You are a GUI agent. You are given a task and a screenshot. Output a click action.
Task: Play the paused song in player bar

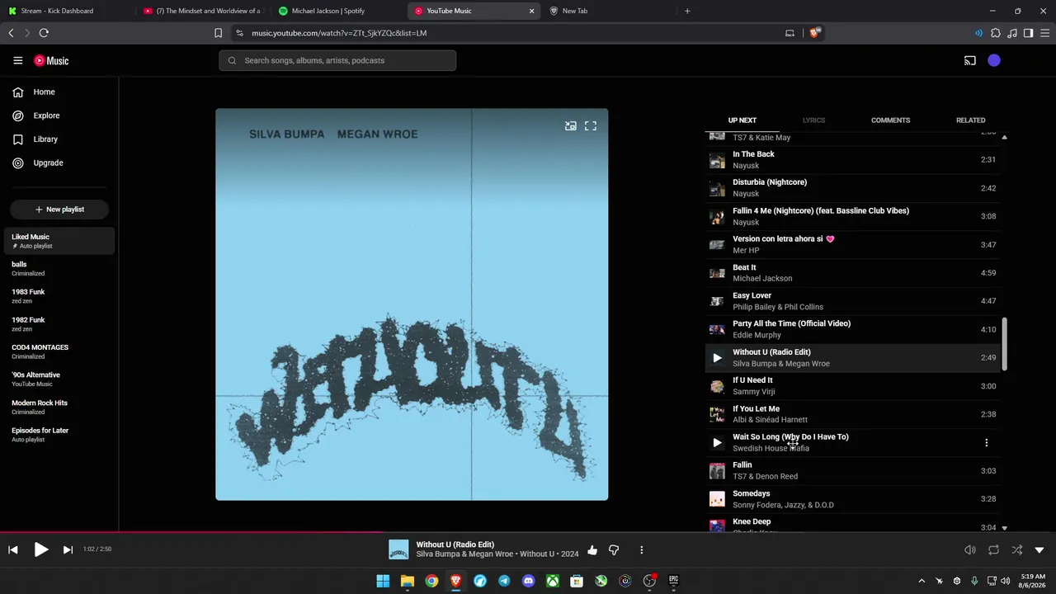[x=40, y=549]
